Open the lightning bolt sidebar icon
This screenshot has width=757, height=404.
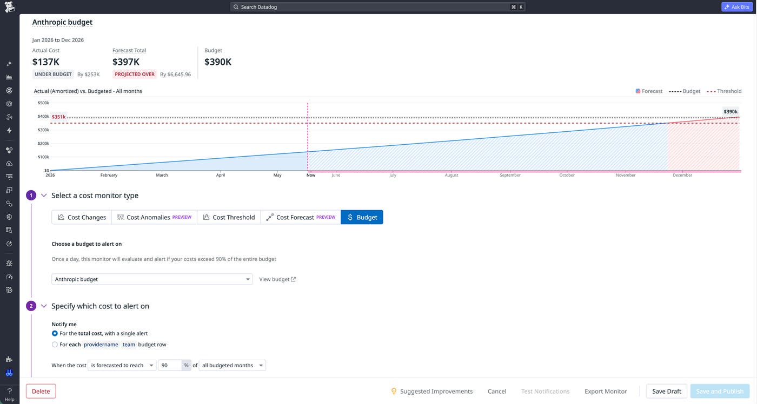coord(9,131)
